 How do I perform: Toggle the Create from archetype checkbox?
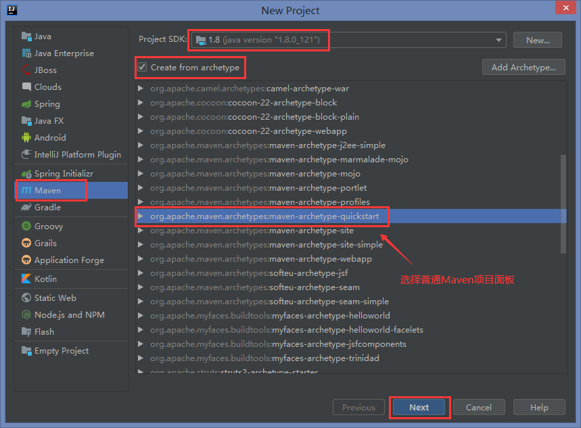click(143, 68)
